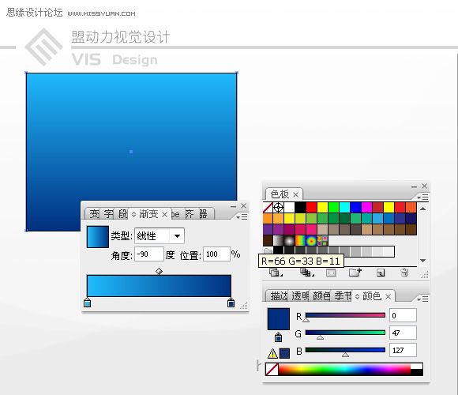Click the dark-blue fill color box in Color panel
This screenshot has width=458, height=395.
pyautogui.click(x=279, y=319)
